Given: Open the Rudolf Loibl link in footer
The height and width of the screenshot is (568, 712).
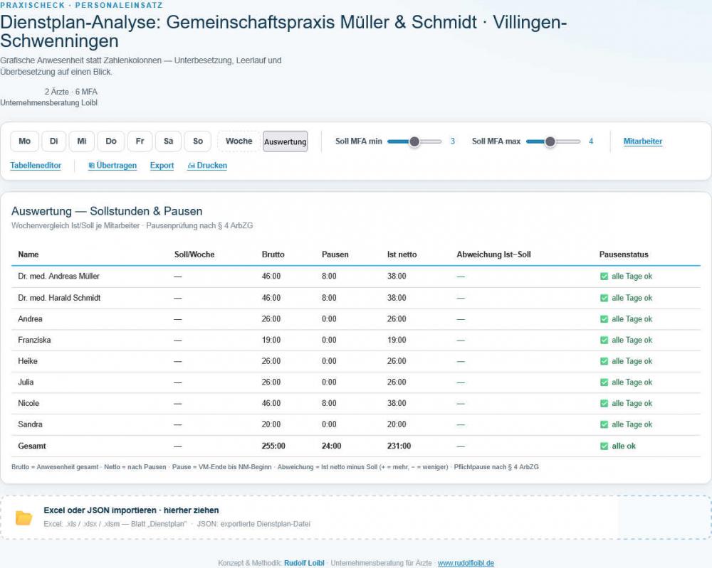Looking at the screenshot, I should [x=304, y=563].
